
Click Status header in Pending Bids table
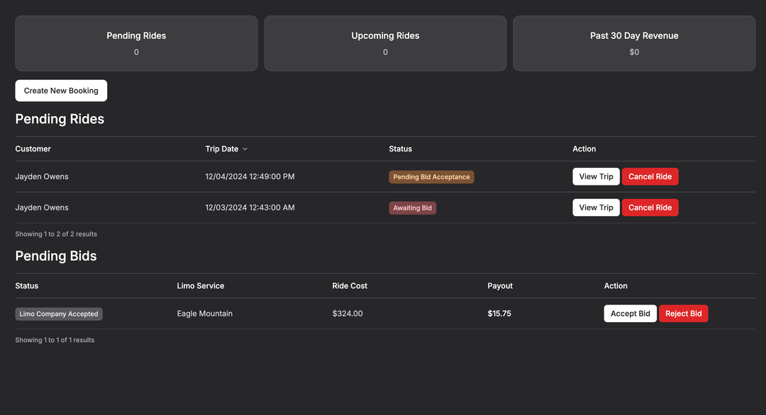[26, 286]
